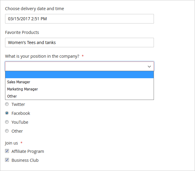
Task: Pick Marketing Manager in the dropdown list
Action: tap(22, 89)
